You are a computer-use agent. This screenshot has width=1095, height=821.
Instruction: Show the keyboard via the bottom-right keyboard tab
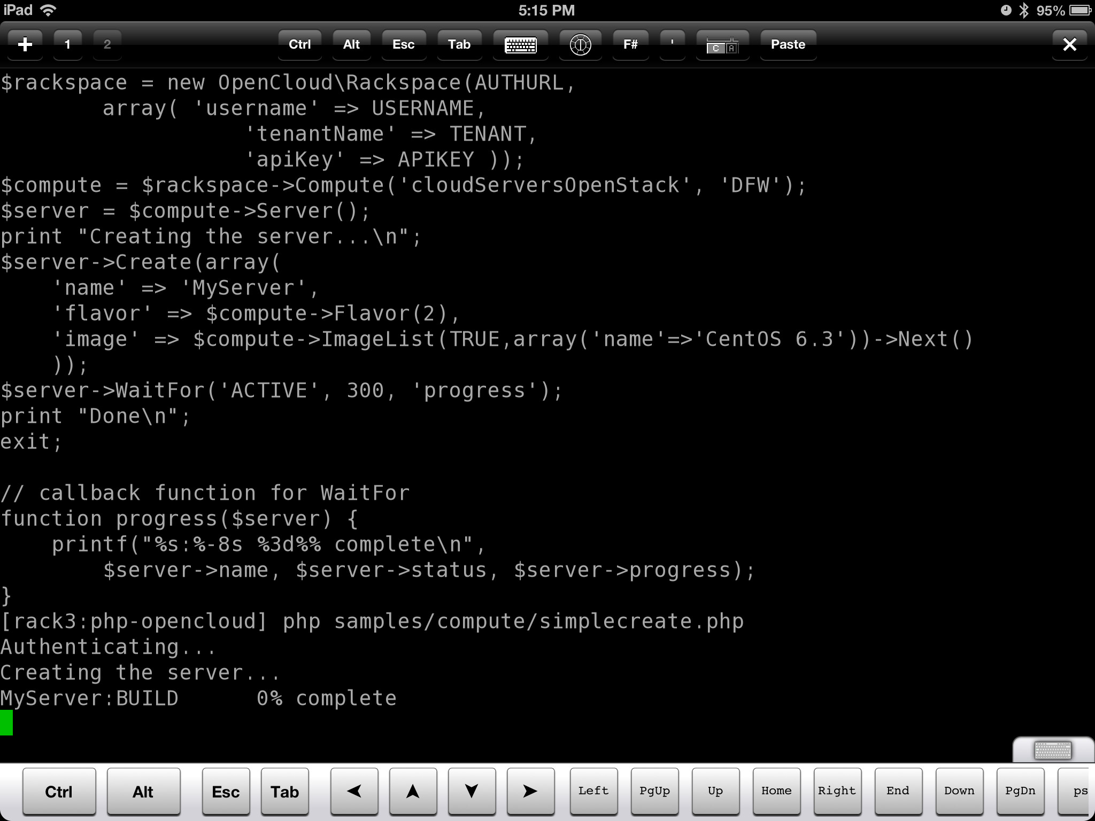[x=1053, y=750]
